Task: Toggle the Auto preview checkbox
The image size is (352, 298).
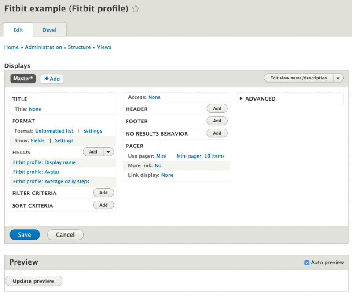Action: point(307,262)
